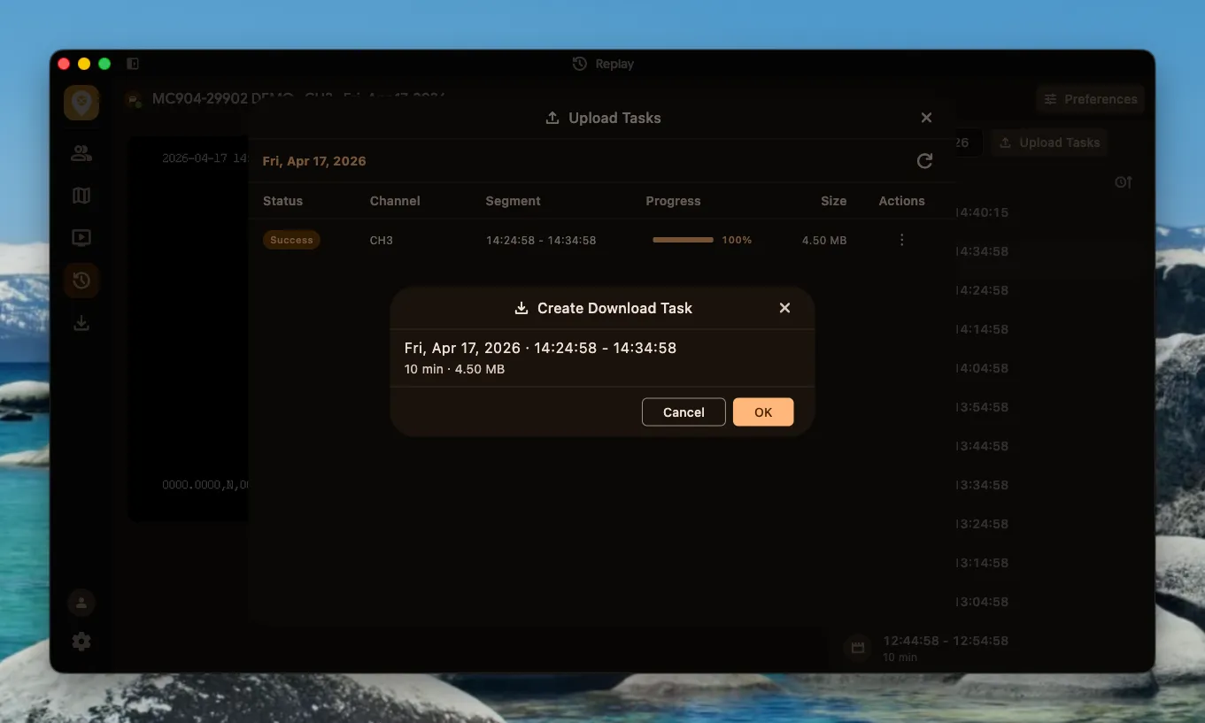
Task: Click the 100% upload progress bar
Action: 683,240
